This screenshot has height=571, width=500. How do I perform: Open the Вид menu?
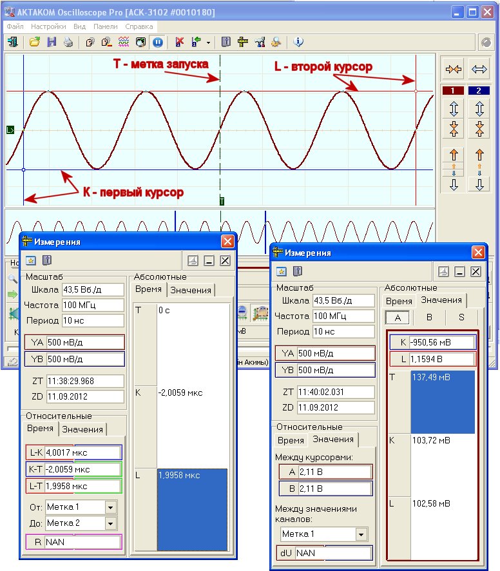(x=79, y=26)
